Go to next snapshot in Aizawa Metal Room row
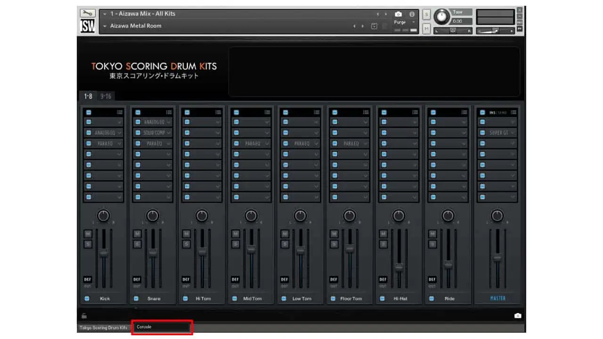This screenshot has height=339, width=603. (362, 26)
